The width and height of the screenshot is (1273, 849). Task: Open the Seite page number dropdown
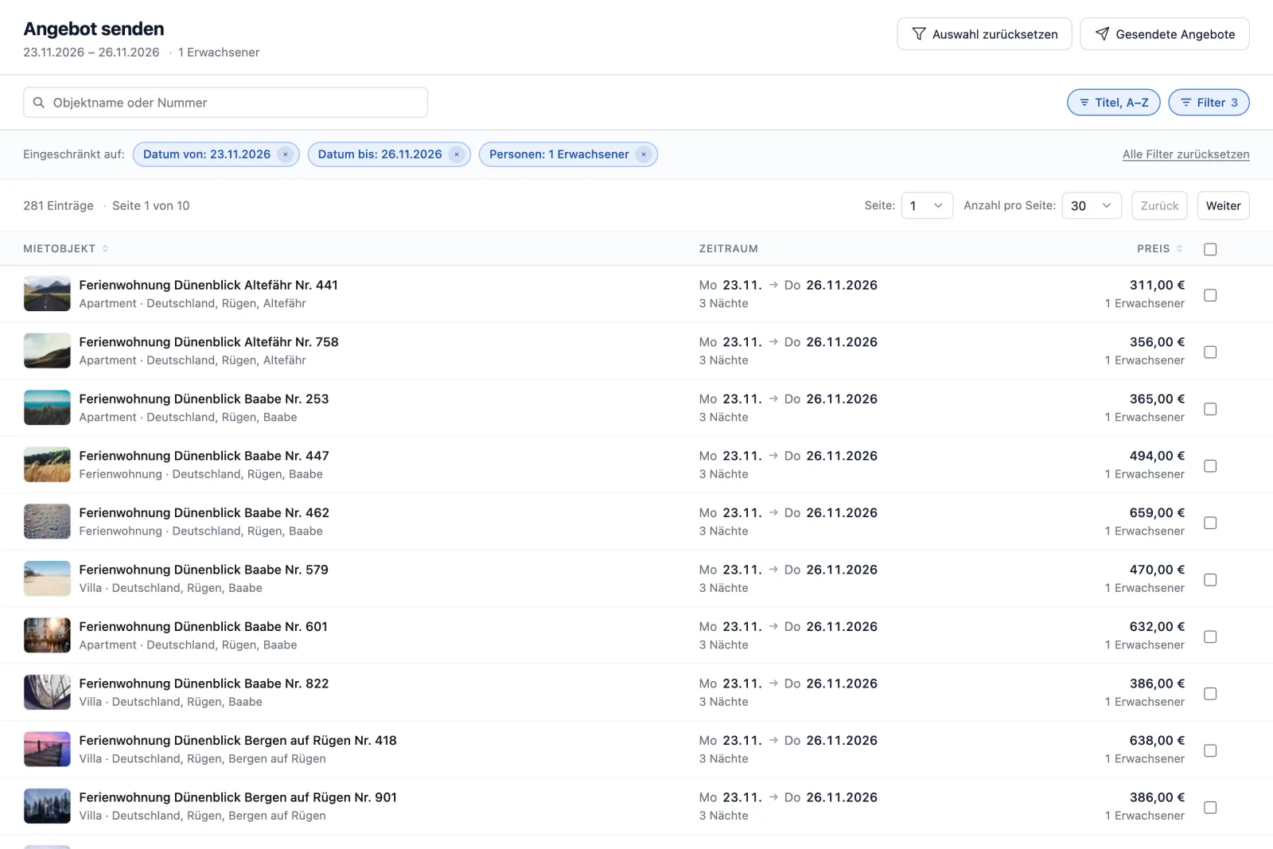point(927,205)
